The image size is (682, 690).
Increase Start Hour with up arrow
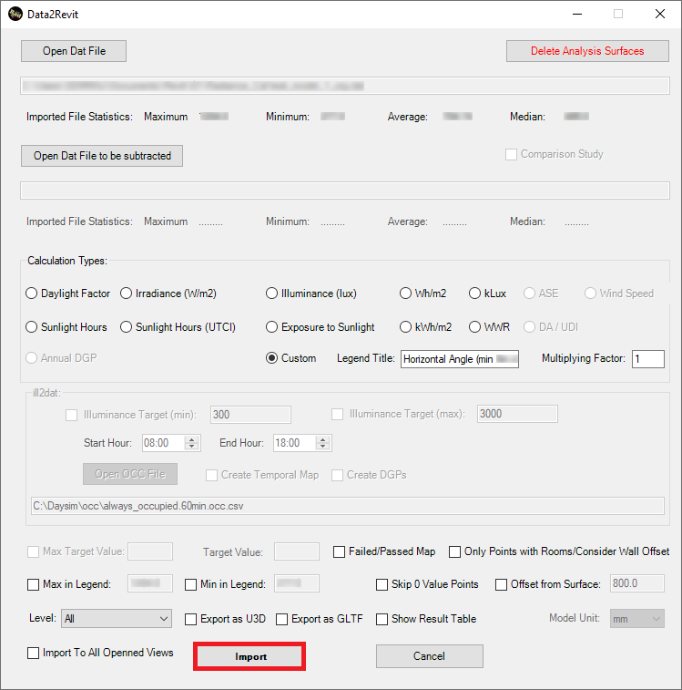point(191,439)
